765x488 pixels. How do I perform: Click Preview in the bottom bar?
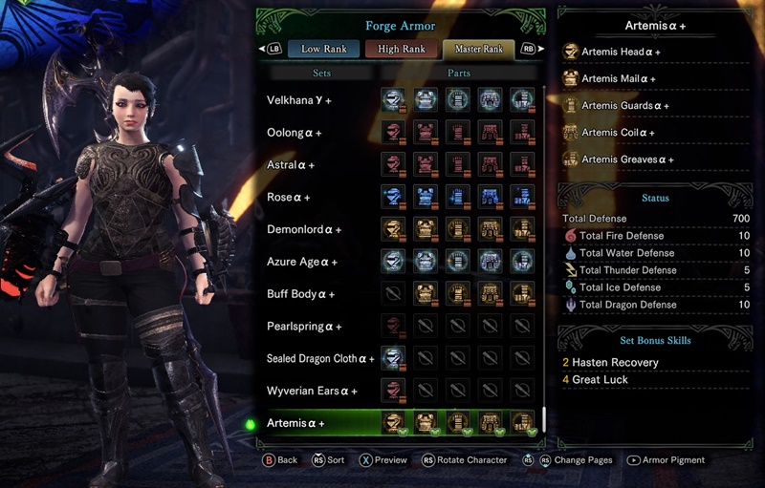[383, 460]
